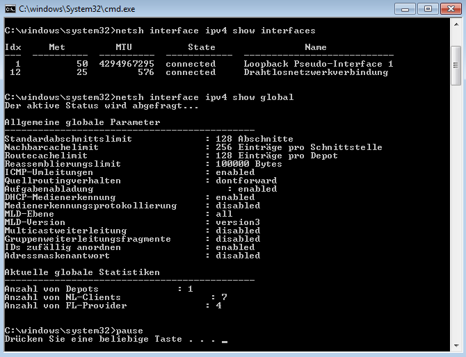Image resolution: width=466 pixels, height=357 pixels.
Task: Click the 'Drahtlosnetzwerkverbindung' interface name
Action: point(316,72)
